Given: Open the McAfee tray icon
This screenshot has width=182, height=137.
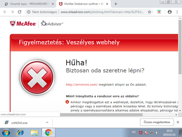Looking at the screenshot, I should point(141,133).
